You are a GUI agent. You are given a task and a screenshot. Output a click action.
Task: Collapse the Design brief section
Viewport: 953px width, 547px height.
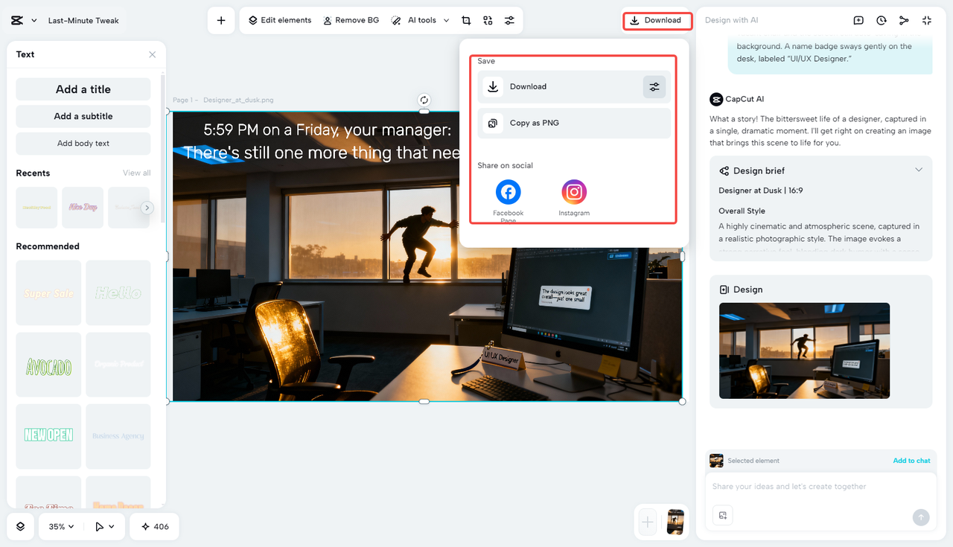point(919,170)
